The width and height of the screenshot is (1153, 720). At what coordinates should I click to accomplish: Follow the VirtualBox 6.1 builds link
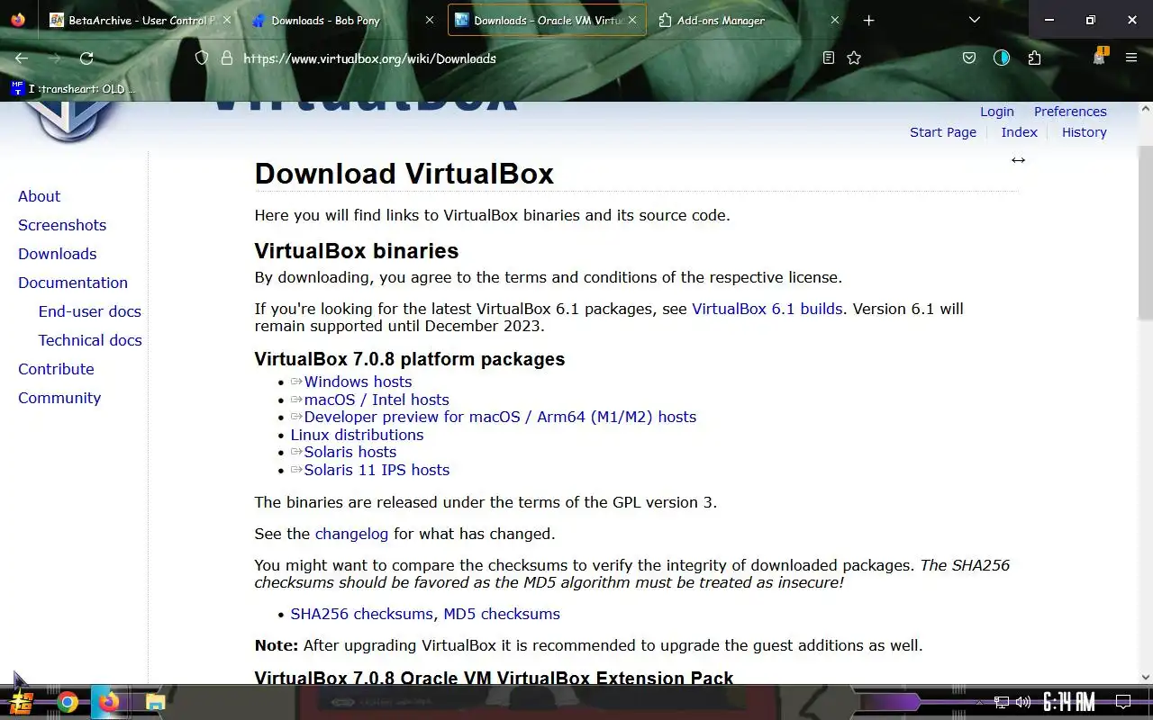click(767, 309)
